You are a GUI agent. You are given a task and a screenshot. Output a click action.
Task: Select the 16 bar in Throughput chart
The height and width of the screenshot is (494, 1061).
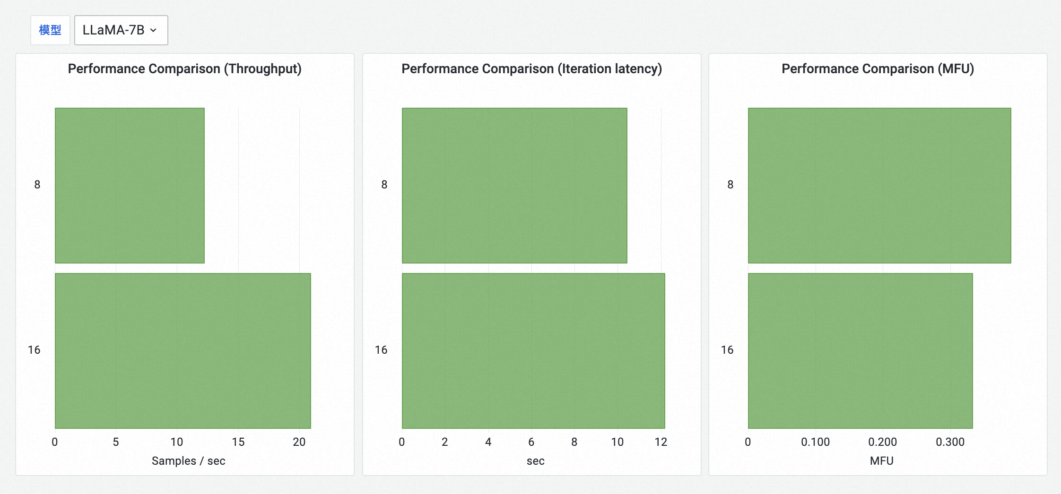click(183, 350)
